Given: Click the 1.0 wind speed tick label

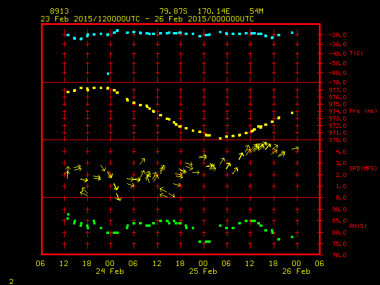Looking at the screenshot, I should pyautogui.click(x=341, y=186).
